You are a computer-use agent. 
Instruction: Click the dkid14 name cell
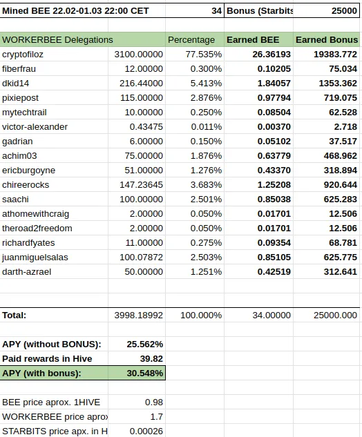tap(54, 83)
